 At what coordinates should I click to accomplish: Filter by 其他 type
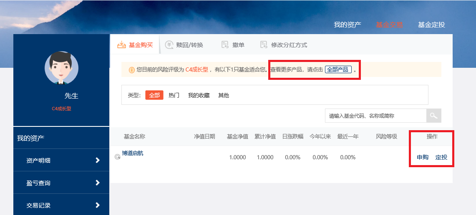point(224,95)
